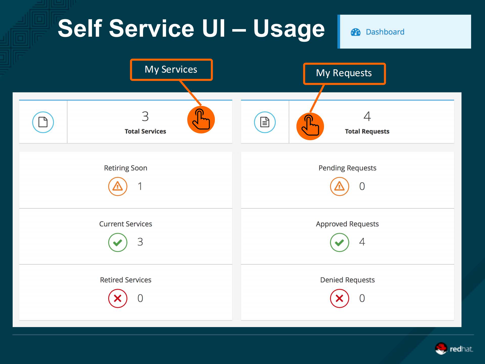The width and height of the screenshot is (485, 364).
Task: Open the Total Requests link
Action: pyautogui.click(x=367, y=131)
